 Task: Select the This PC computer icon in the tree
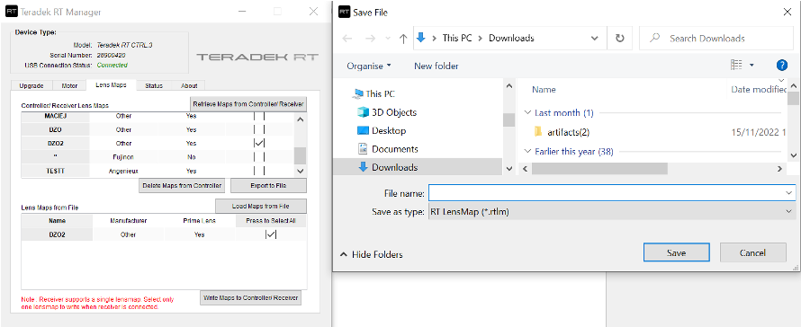tap(358, 93)
